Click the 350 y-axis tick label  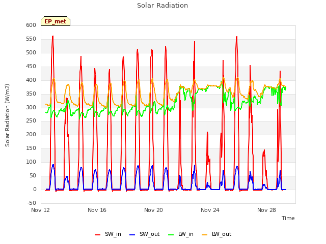(x=31, y=94)
